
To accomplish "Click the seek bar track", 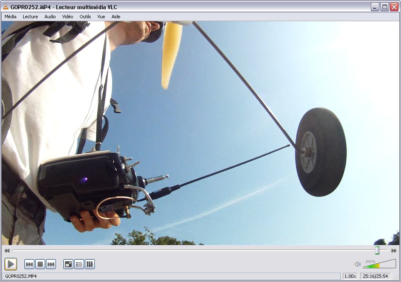I will (x=200, y=250).
